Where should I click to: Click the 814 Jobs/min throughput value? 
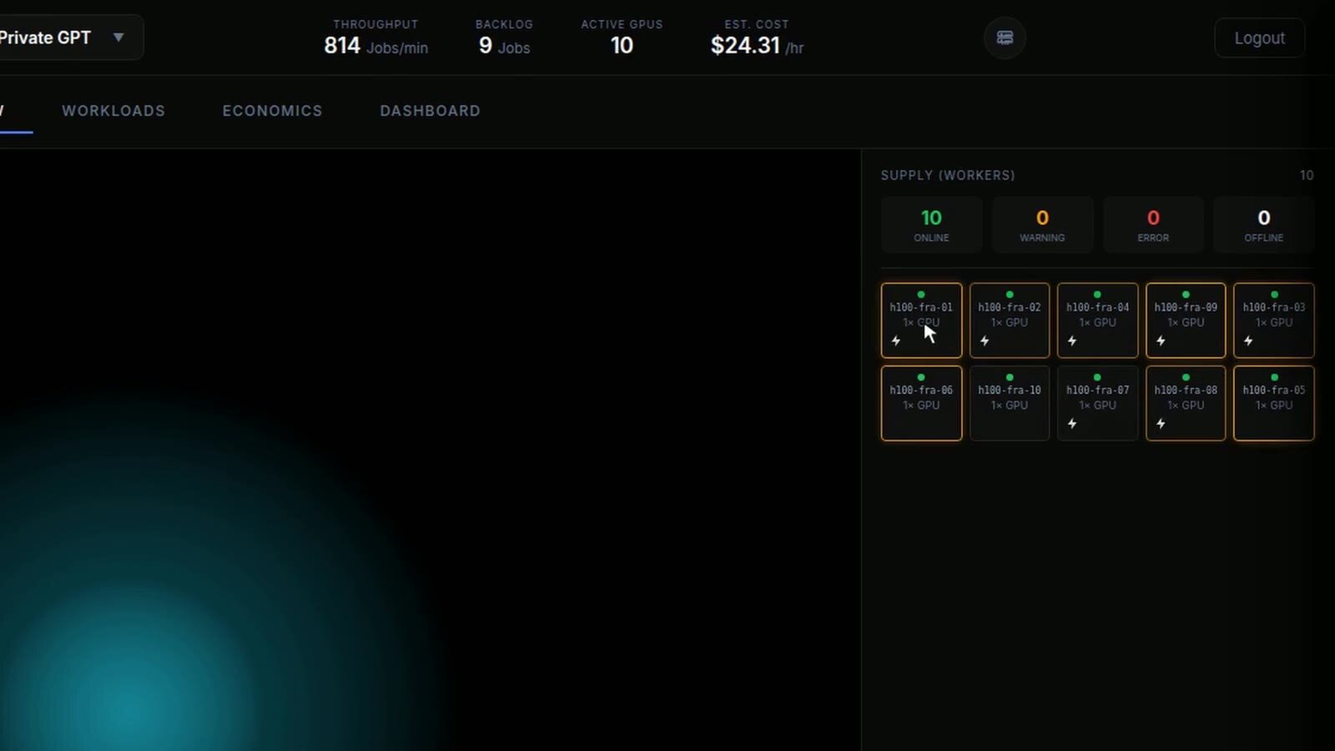point(375,46)
